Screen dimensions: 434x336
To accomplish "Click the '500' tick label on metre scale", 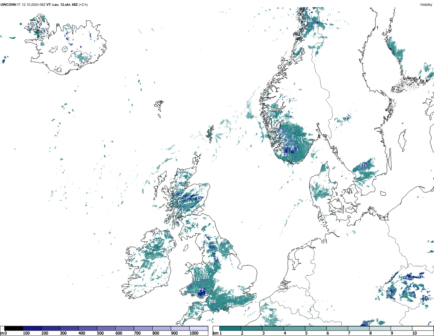I will [x=100, y=333].
